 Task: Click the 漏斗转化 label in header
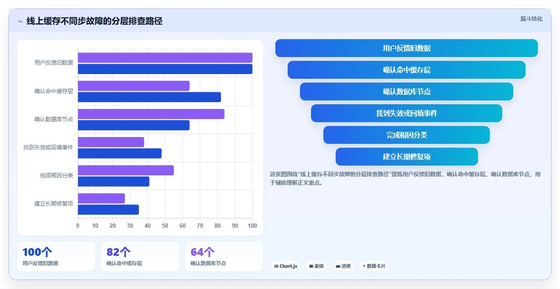(532, 19)
